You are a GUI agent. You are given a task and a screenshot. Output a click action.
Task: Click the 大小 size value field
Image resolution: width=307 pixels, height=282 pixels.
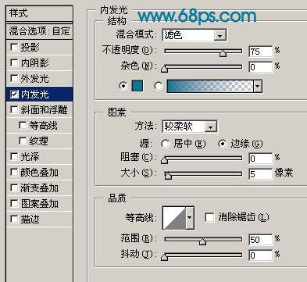click(x=260, y=173)
